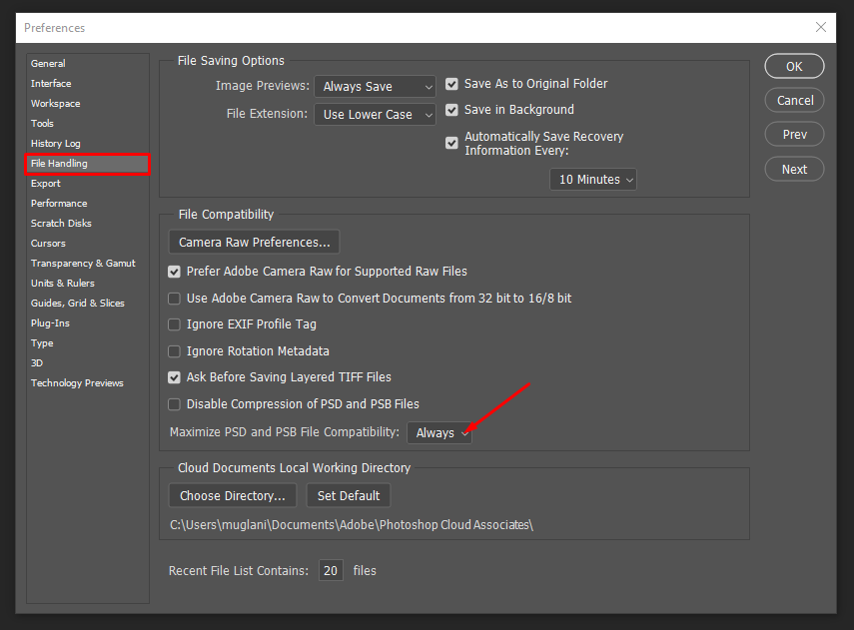Open Image Previews dropdown
854x630 pixels.
click(375, 87)
